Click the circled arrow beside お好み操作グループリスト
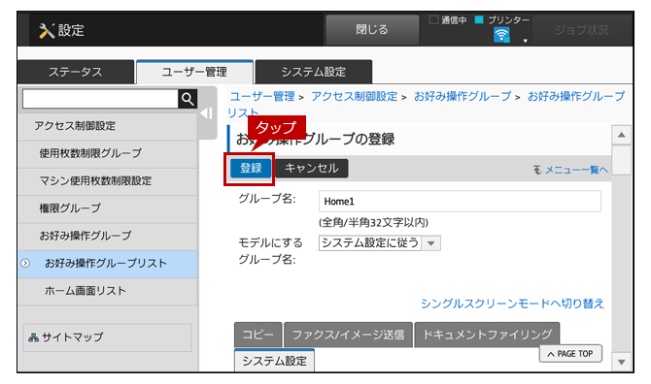 pyautogui.click(x=25, y=263)
